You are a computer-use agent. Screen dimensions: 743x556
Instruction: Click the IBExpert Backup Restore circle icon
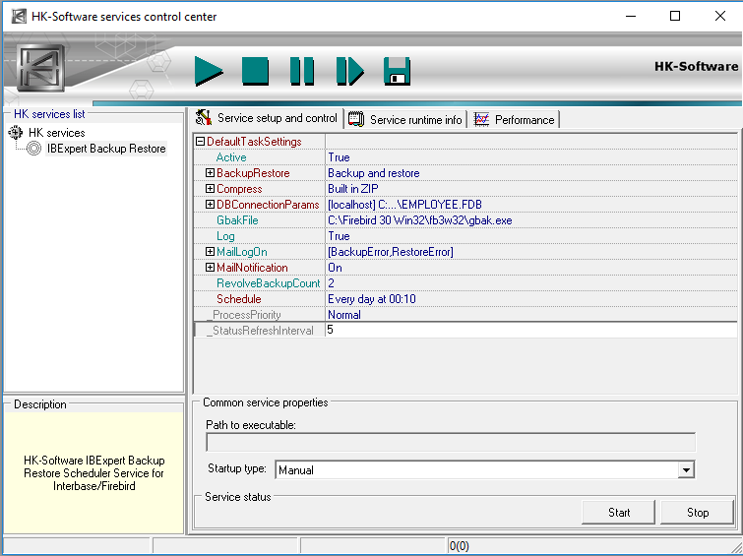[x=33, y=149]
